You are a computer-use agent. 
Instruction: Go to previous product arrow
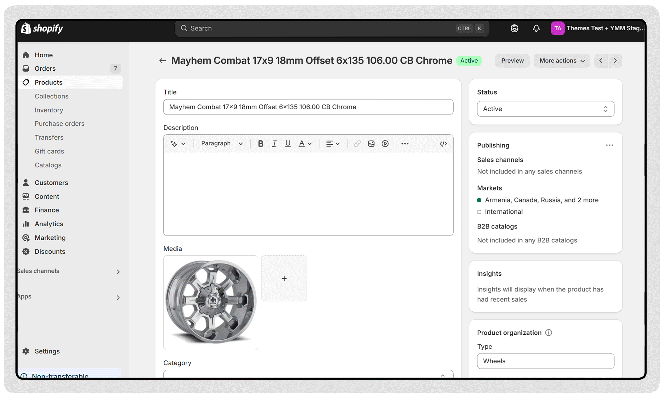(x=601, y=61)
